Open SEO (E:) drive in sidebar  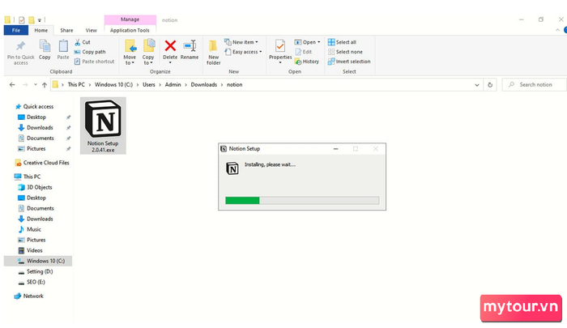(36, 282)
